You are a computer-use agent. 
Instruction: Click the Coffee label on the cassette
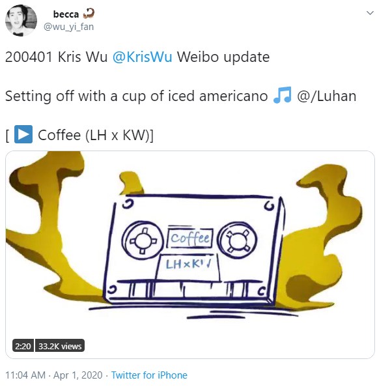coord(190,238)
